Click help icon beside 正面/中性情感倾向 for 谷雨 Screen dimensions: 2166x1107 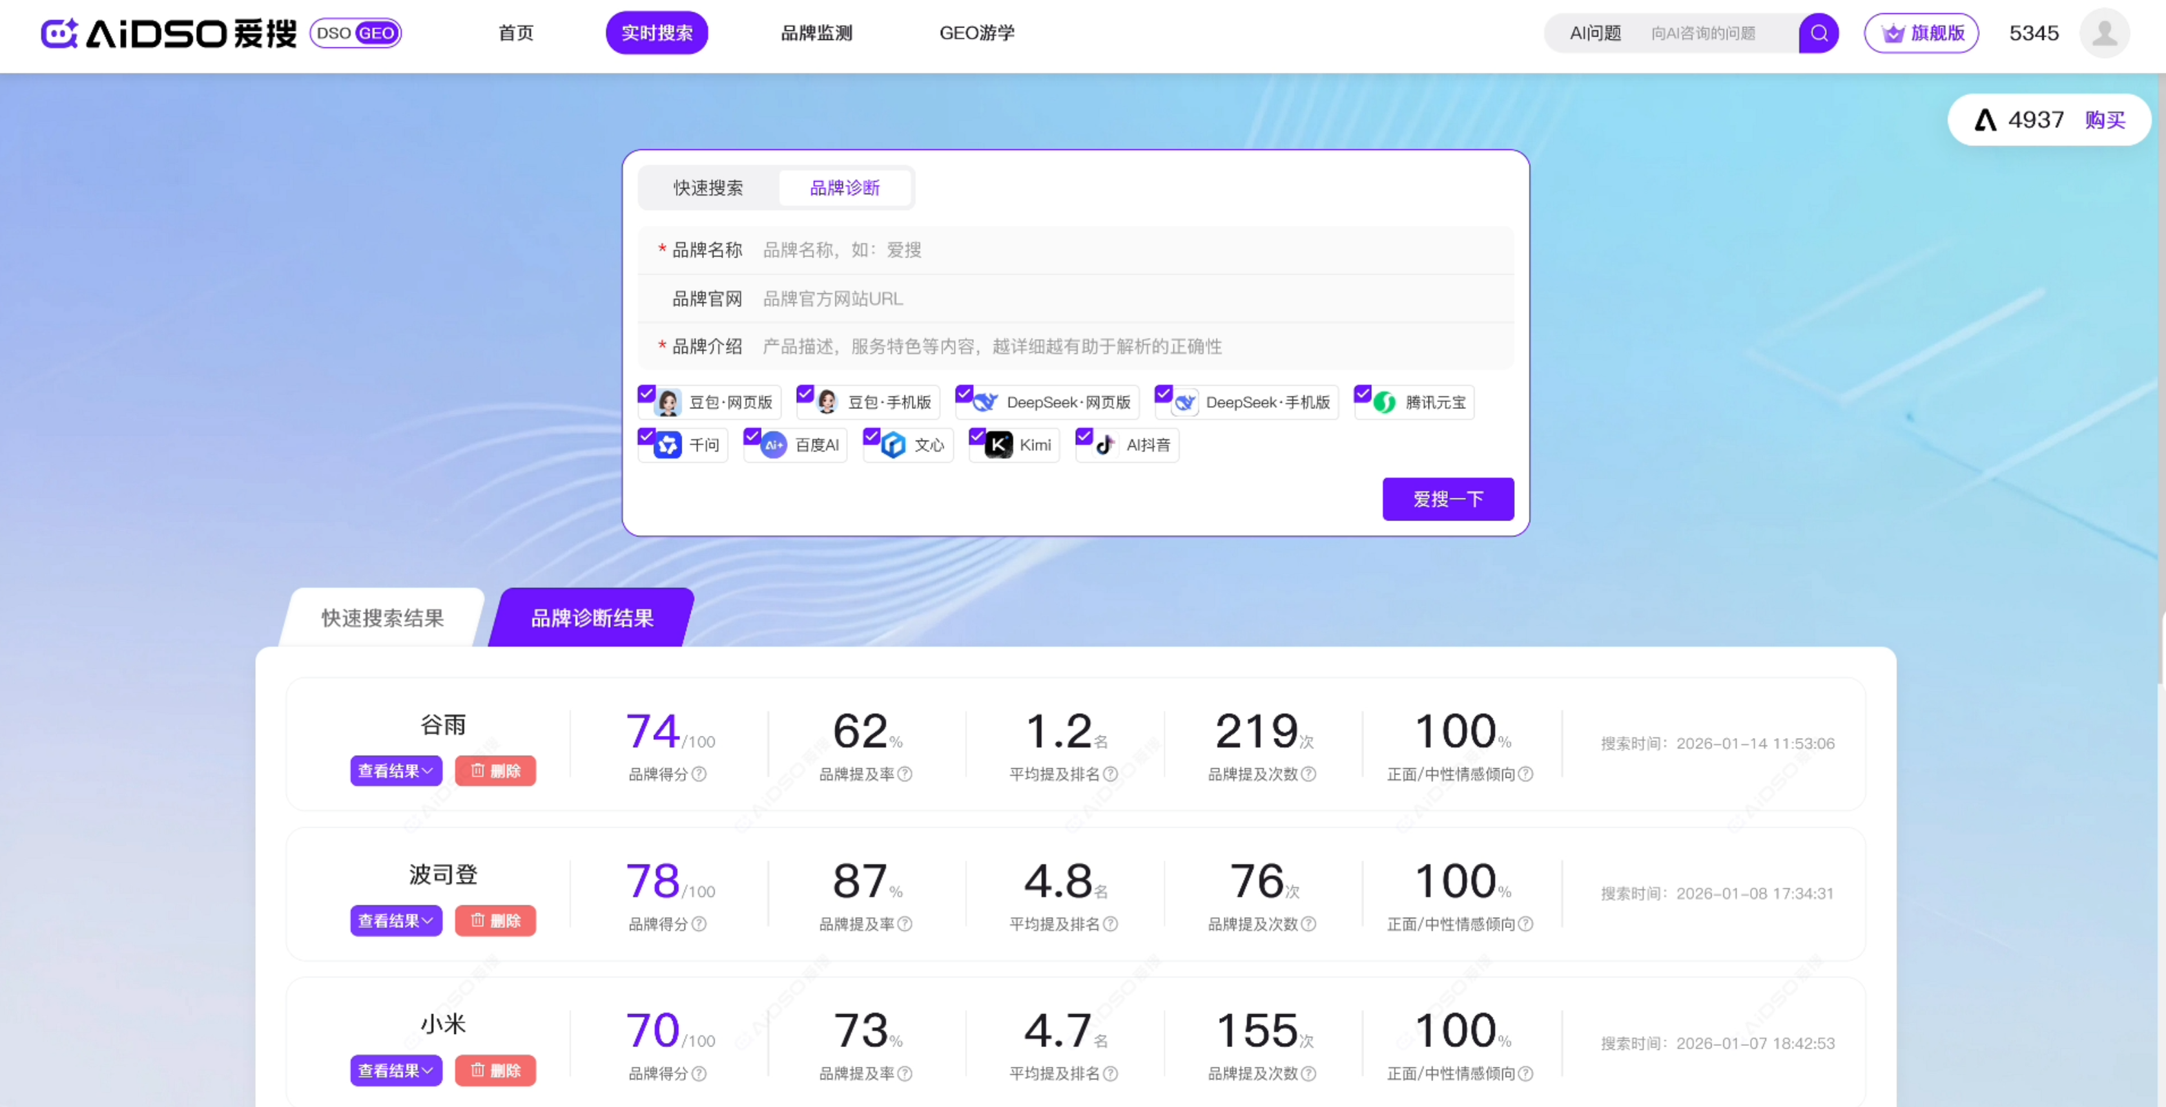[x=1525, y=774]
